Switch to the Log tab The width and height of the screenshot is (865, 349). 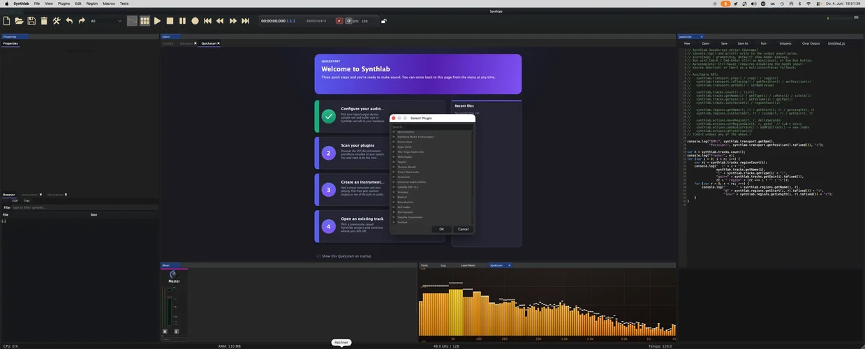(x=443, y=265)
